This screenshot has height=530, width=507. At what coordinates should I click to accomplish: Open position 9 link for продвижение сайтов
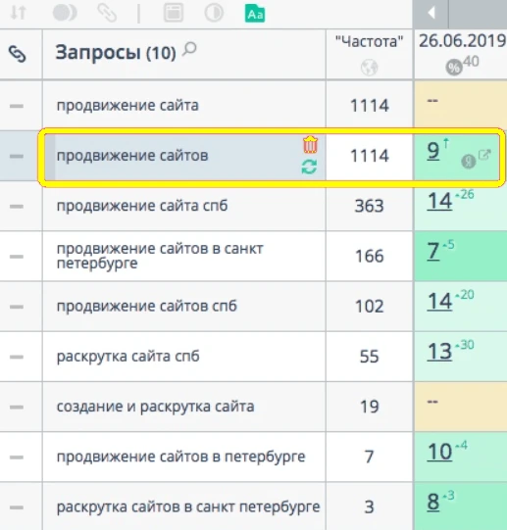coord(433,151)
